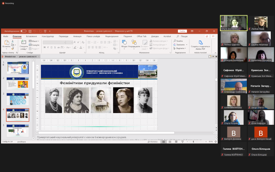This screenshot has width=275, height=172.
Task: Click the Увійти sign-in button
Action: click(182, 31)
